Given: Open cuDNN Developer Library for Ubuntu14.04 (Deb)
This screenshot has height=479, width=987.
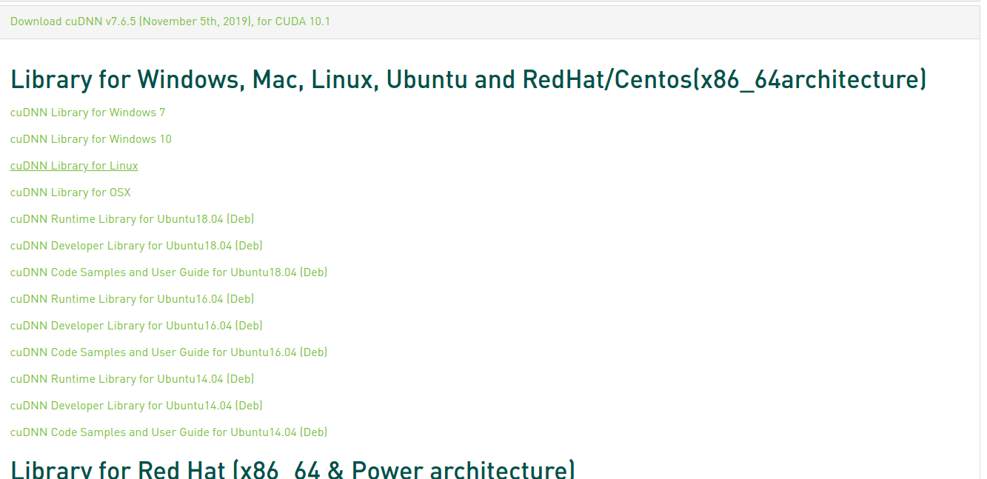Looking at the screenshot, I should tap(136, 405).
